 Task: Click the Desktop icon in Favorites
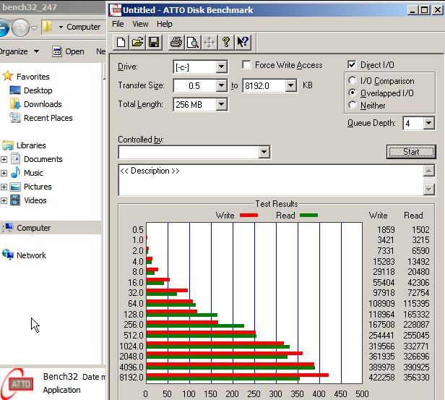tap(15, 90)
